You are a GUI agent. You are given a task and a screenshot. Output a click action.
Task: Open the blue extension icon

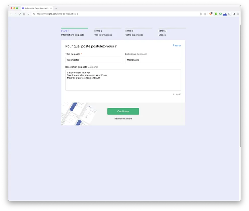225,14
